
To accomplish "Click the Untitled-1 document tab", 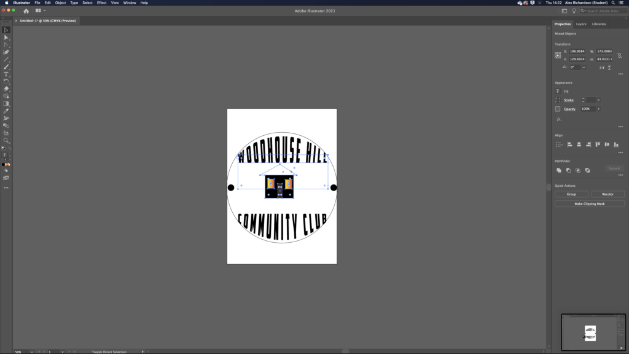I will [48, 21].
